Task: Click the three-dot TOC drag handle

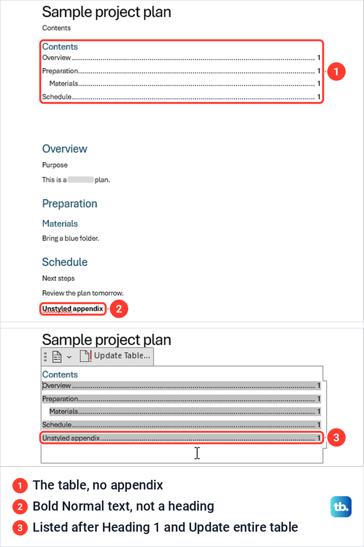Action: pos(45,357)
